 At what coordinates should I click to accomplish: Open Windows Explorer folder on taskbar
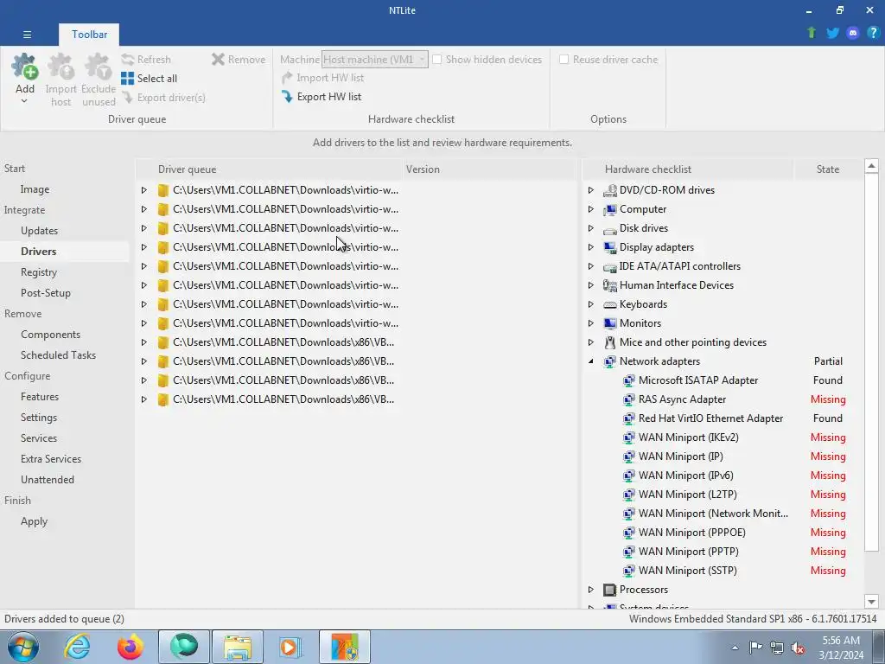coord(237,647)
